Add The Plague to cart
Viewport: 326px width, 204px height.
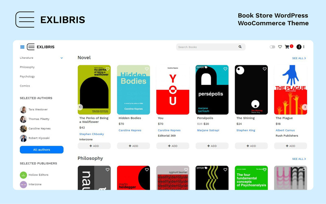(291, 146)
